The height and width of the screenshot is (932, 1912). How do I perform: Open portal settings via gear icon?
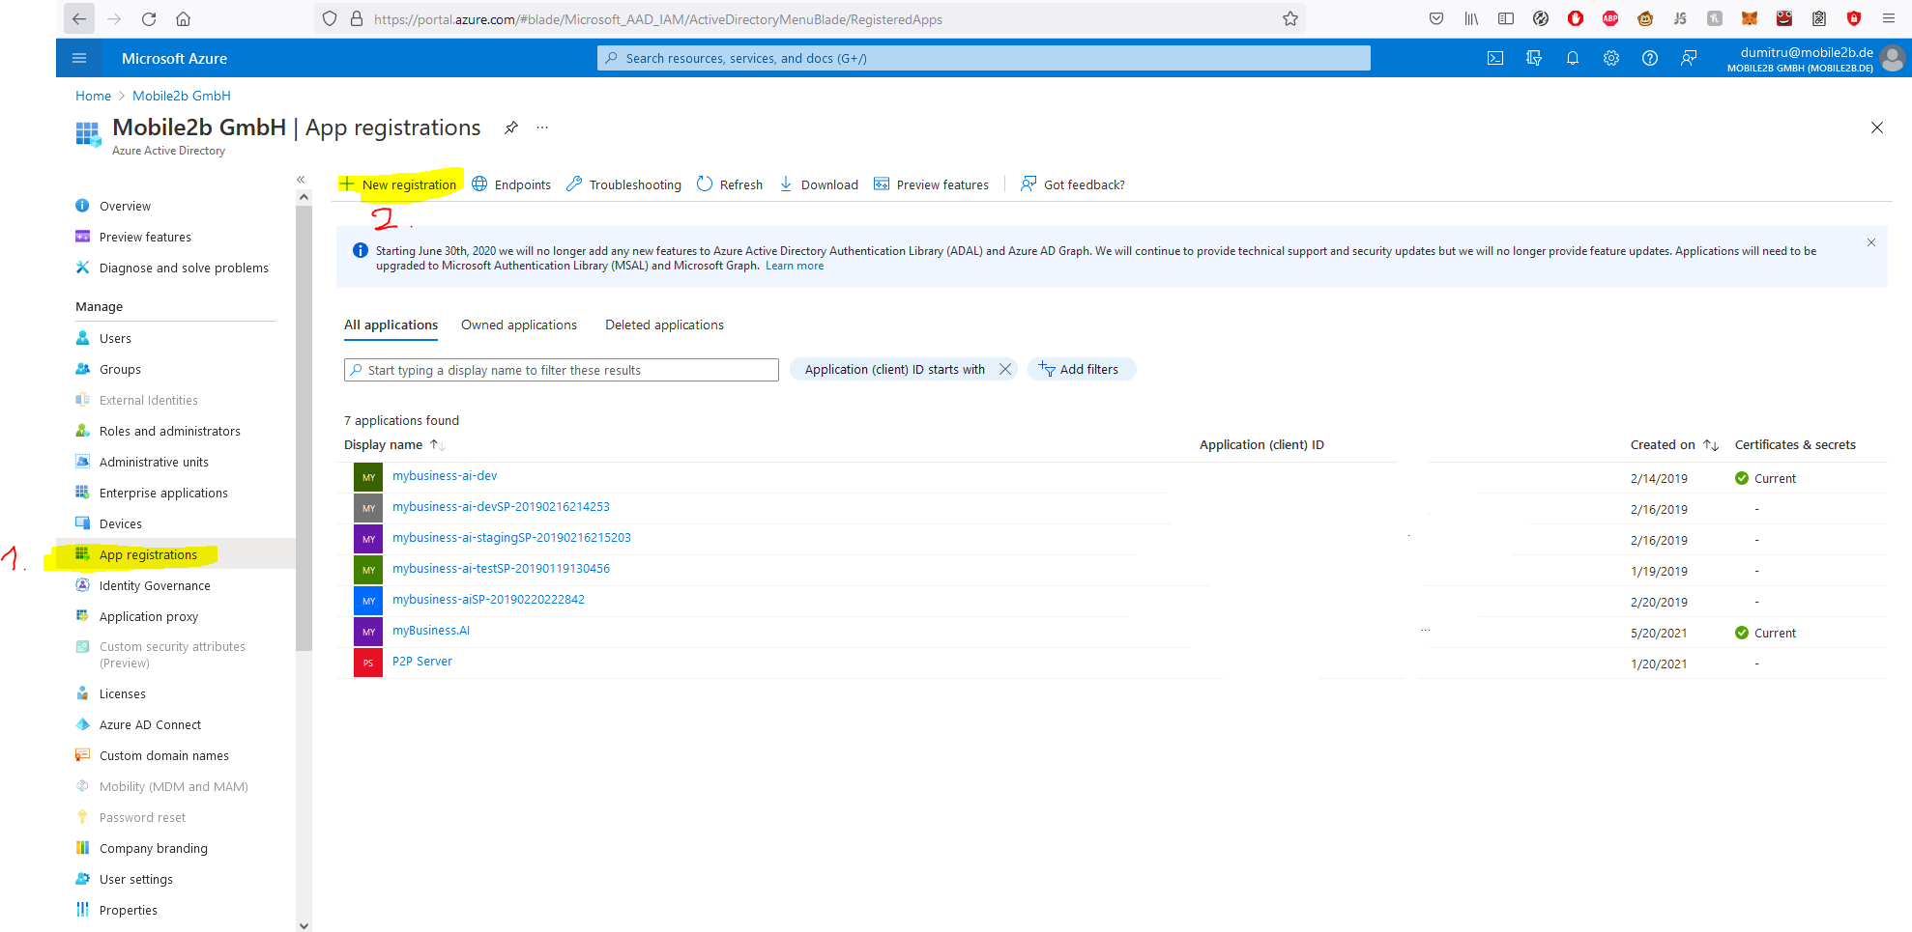pyautogui.click(x=1610, y=58)
